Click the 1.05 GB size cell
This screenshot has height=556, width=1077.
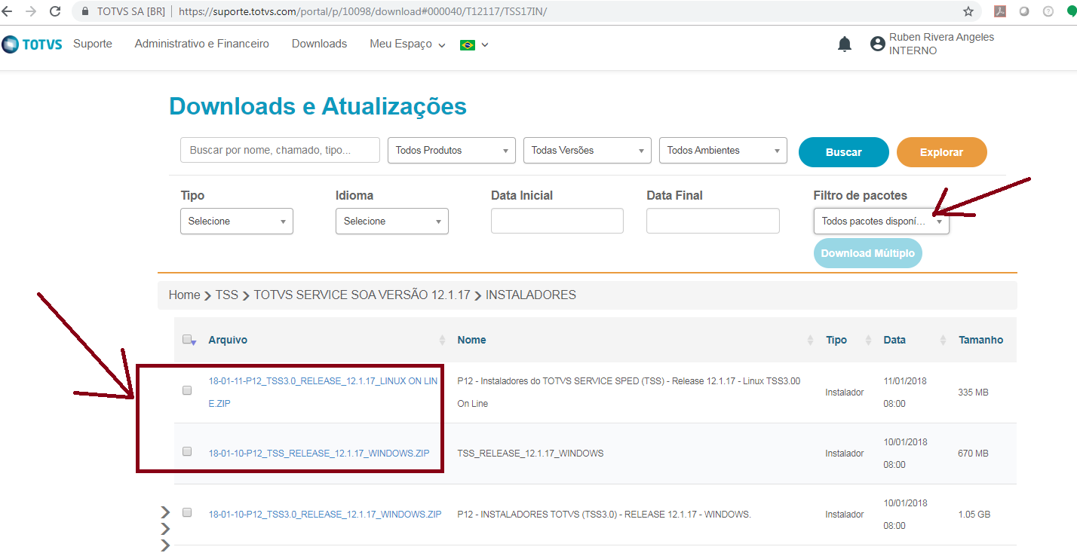pos(974,514)
